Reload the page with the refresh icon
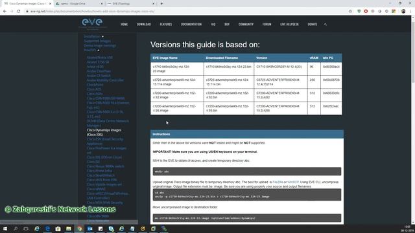415x233 pixels. point(19,12)
